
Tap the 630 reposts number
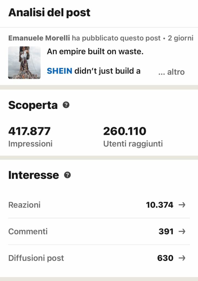pos(165,258)
